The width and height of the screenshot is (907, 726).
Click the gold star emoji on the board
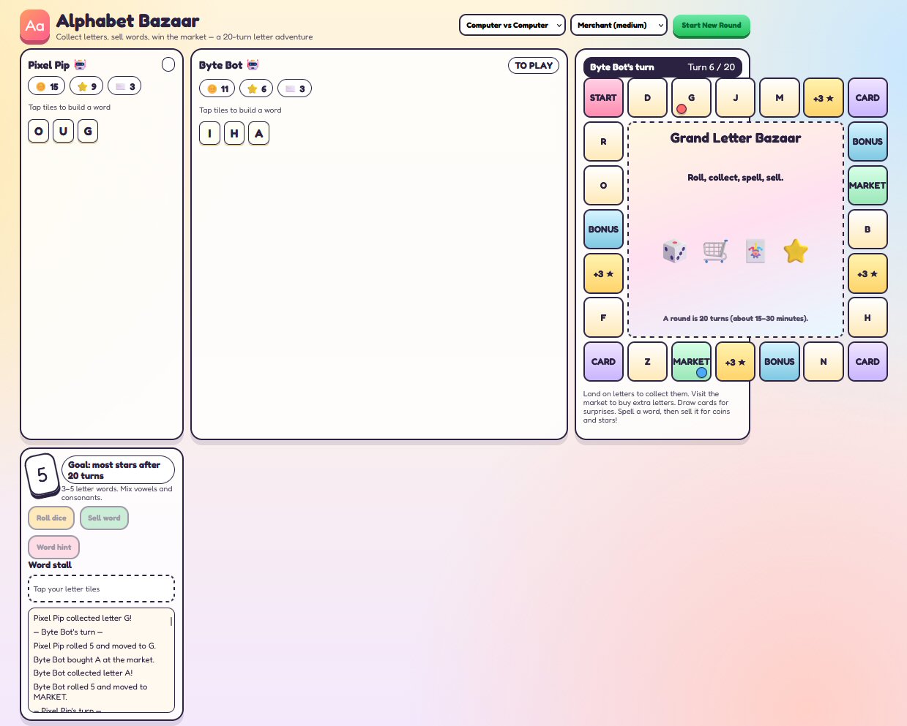796,251
